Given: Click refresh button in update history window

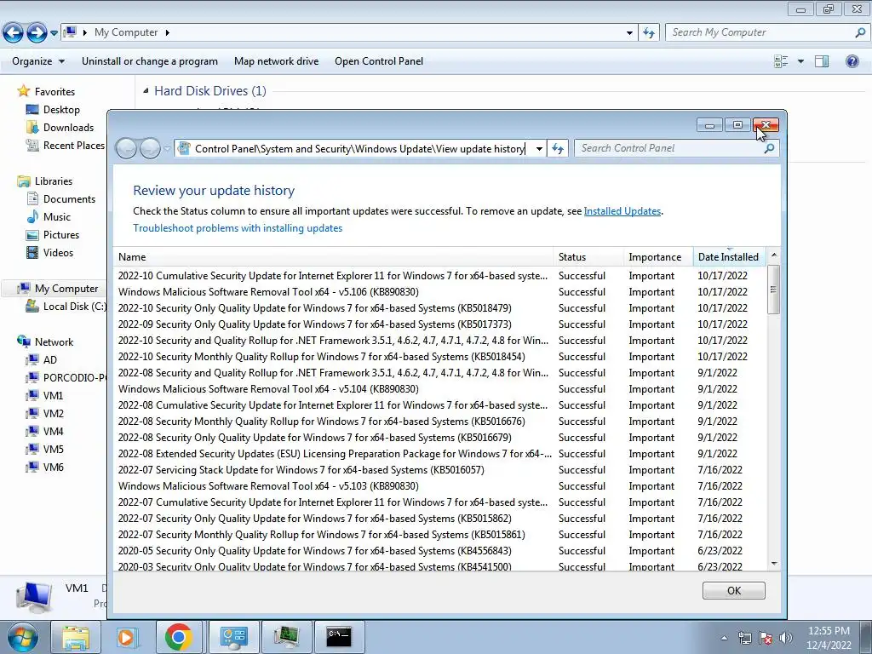Looking at the screenshot, I should 558,148.
